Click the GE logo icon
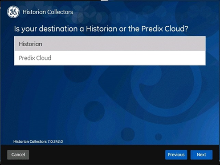 (13, 12)
